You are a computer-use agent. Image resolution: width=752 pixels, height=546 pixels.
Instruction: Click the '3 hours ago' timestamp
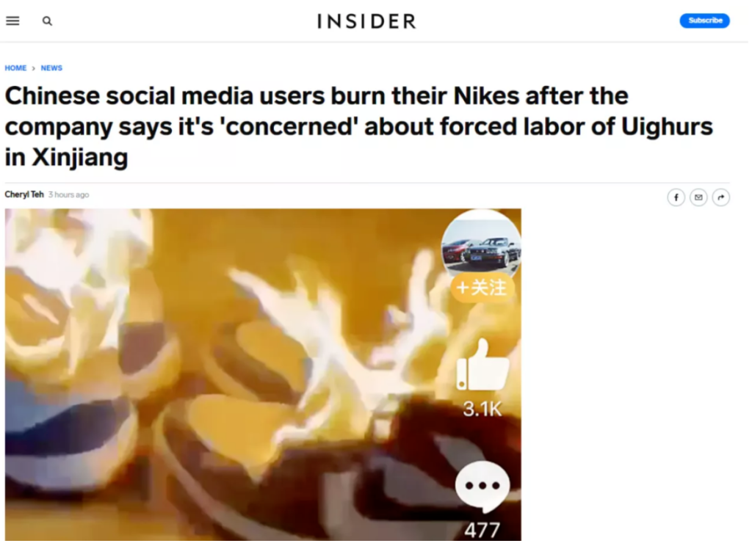[x=68, y=194]
